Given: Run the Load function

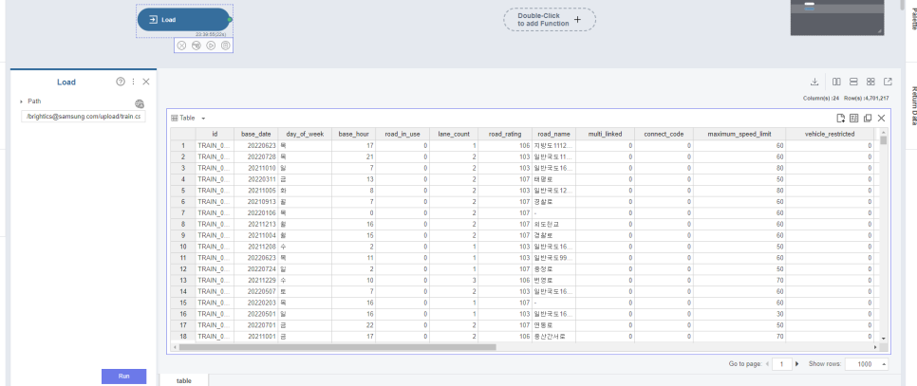Looking at the screenshot, I should (x=124, y=377).
